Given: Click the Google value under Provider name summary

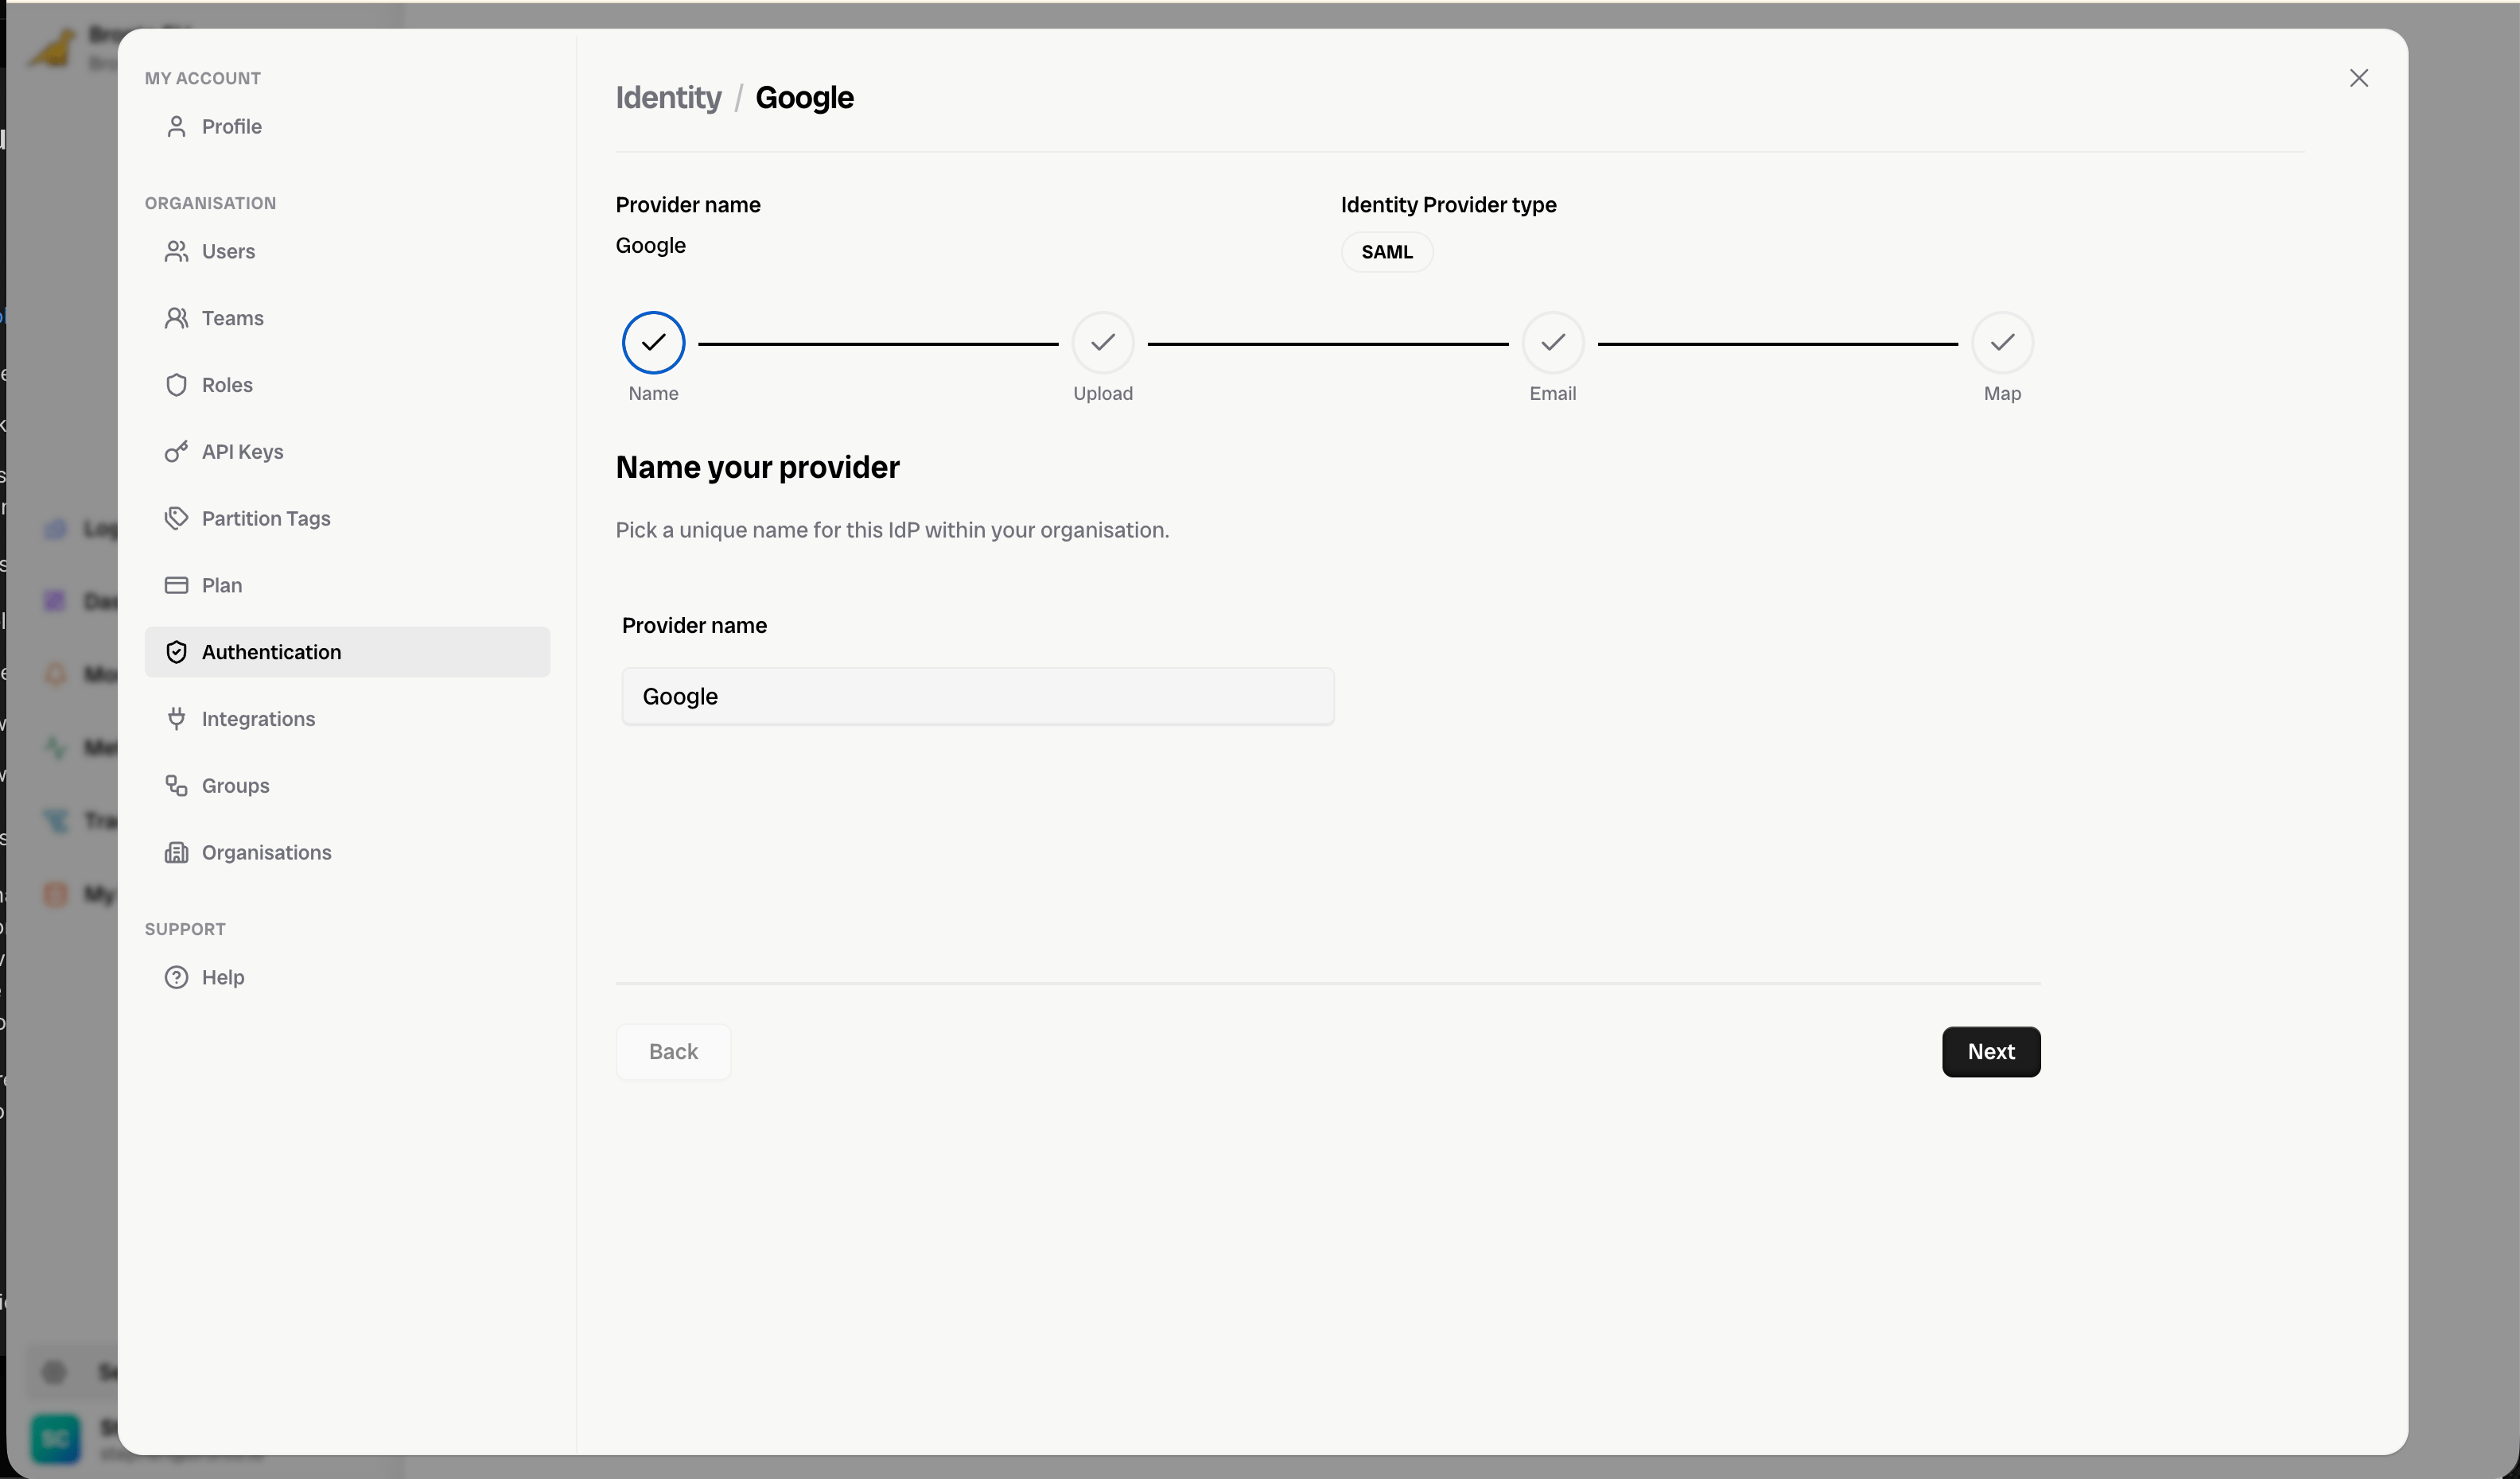Looking at the screenshot, I should click(x=650, y=246).
